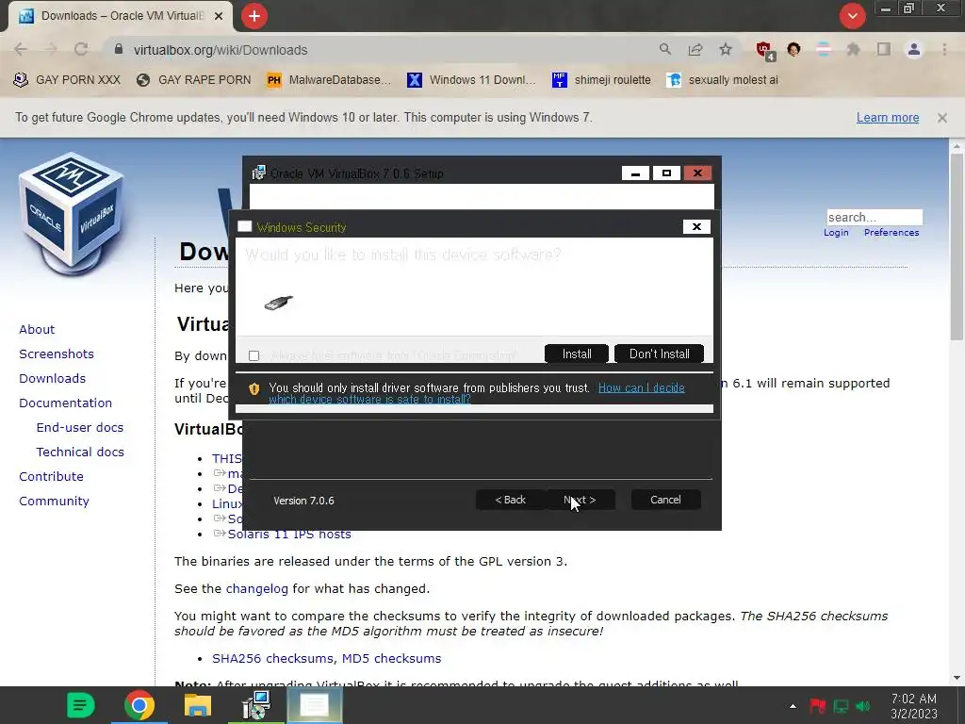Click the website search input field
The image size is (965, 724).
pyautogui.click(x=875, y=217)
